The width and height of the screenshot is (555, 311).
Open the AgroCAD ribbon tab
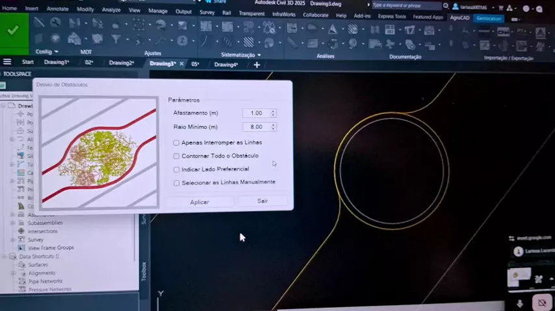point(459,18)
